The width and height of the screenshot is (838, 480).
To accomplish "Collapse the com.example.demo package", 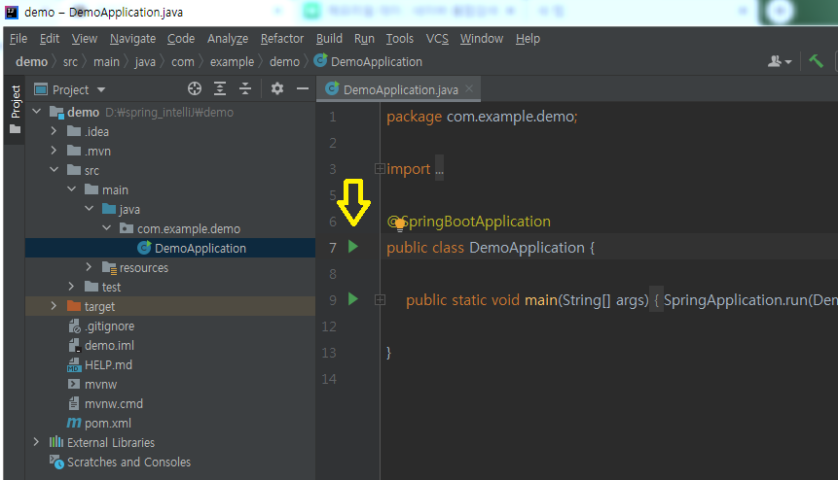I will [107, 228].
